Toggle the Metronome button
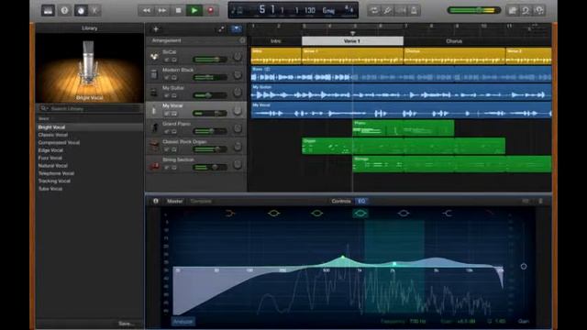The image size is (587, 330). click(x=414, y=10)
